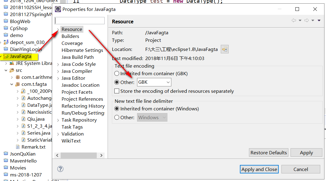The image size is (326, 181).
Task: Select Other line delimiter radio button
Action: pos(117,117)
